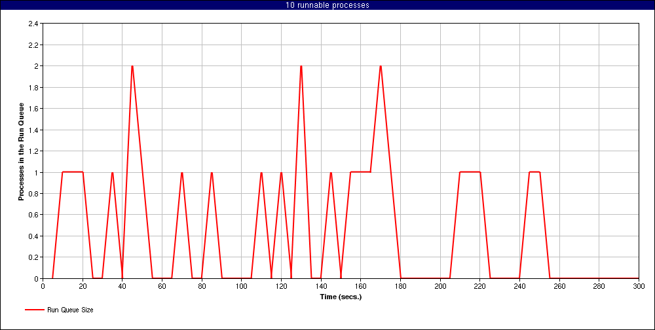Viewport: 655px width, 330px height.
Task: Click the y-axis label '2.4'
Action: [x=33, y=24]
